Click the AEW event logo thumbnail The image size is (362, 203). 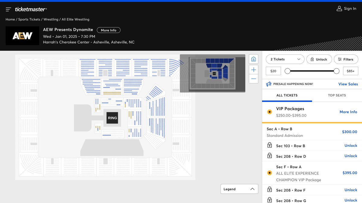tap(22, 36)
